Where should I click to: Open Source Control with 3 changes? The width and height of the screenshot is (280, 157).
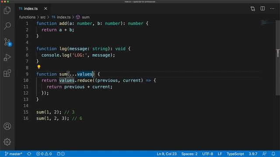click(x=7, y=42)
